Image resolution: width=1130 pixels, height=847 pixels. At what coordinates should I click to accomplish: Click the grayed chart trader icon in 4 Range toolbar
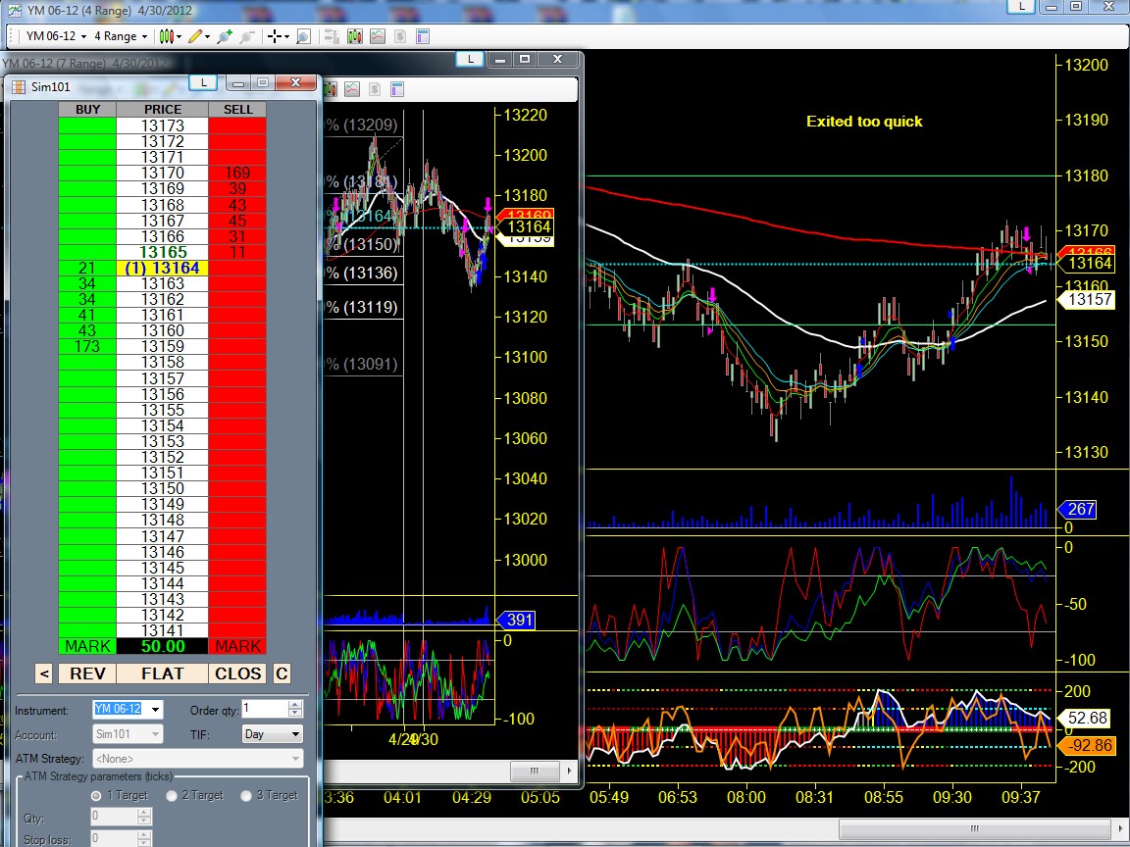[332, 36]
